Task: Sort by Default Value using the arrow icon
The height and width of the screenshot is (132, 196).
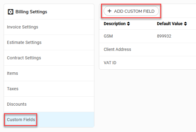Action: 185,24
